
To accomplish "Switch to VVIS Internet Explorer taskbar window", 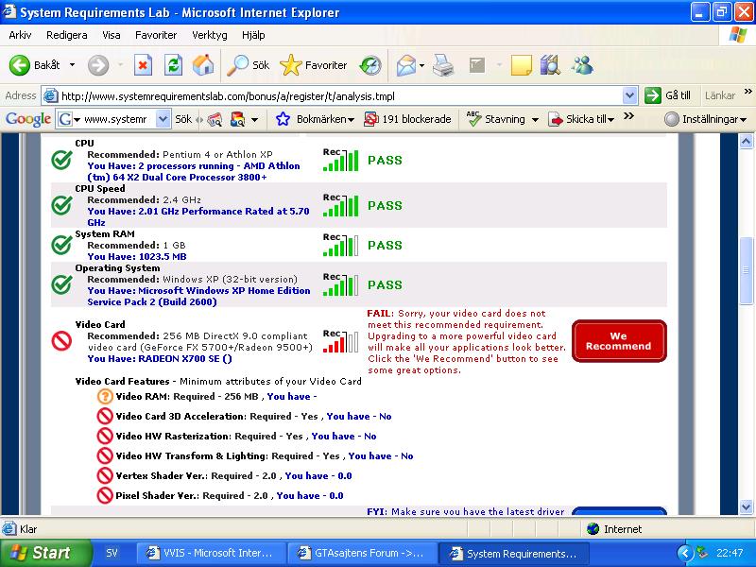I will click(x=211, y=553).
